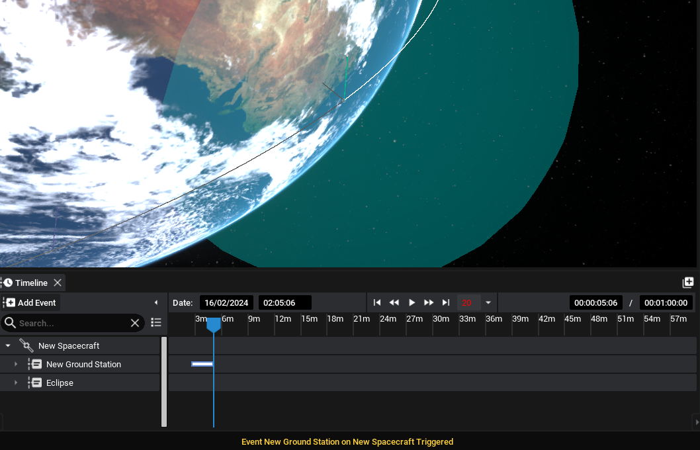Click the Event Triggered status message

click(x=347, y=441)
